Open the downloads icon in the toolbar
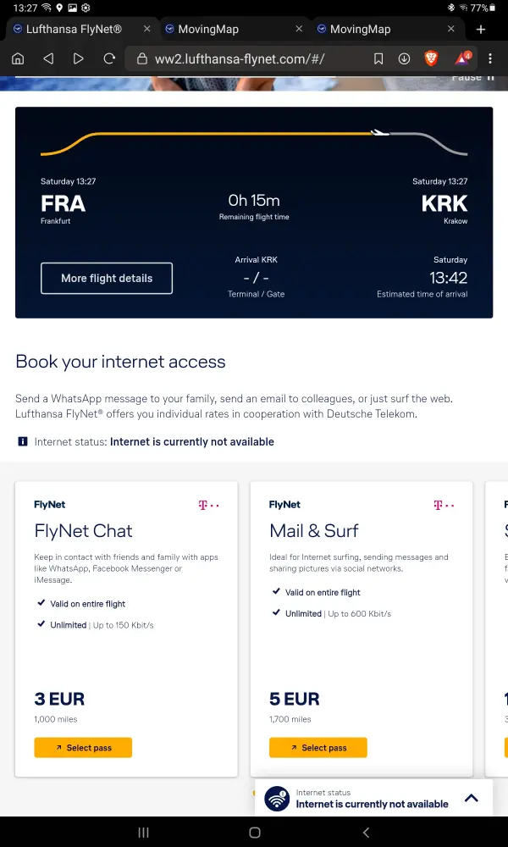The image size is (508, 847). click(x=405, y=59)
